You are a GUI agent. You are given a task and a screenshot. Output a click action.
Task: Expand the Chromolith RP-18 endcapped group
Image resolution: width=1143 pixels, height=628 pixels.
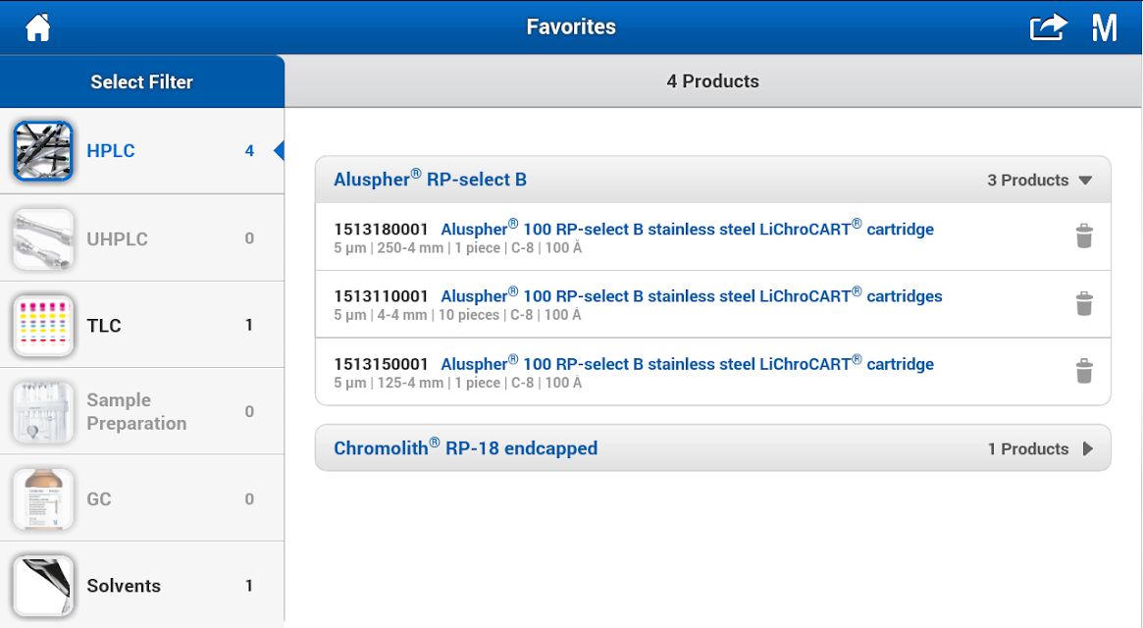pos(713,447)
